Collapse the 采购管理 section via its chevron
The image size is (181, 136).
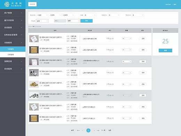pos(22,43)
